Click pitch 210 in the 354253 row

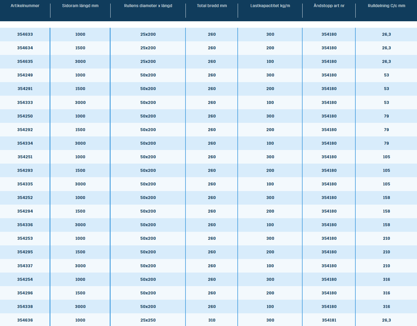(x=386, y=238)
